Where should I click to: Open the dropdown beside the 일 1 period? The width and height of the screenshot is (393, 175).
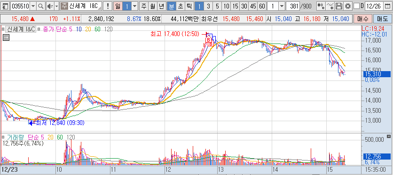click(x=135, y=6)
